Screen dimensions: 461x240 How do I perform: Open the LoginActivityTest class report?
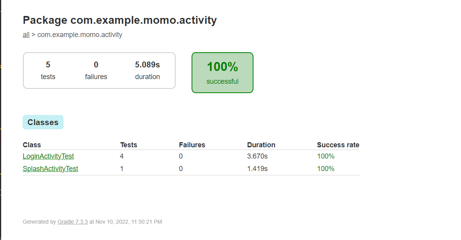tap(48, 156)
